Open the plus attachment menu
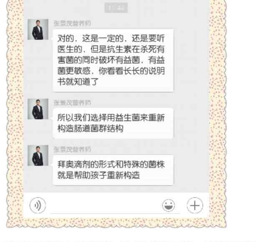The image size is (267, 242). coord(195,205)
